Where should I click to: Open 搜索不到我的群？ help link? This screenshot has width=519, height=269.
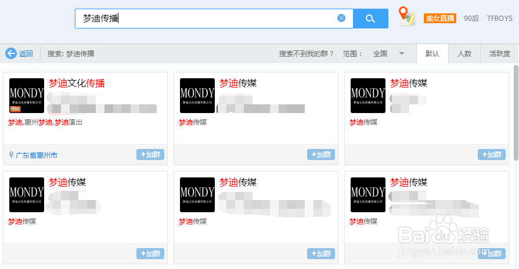click(x=307, y=53)
